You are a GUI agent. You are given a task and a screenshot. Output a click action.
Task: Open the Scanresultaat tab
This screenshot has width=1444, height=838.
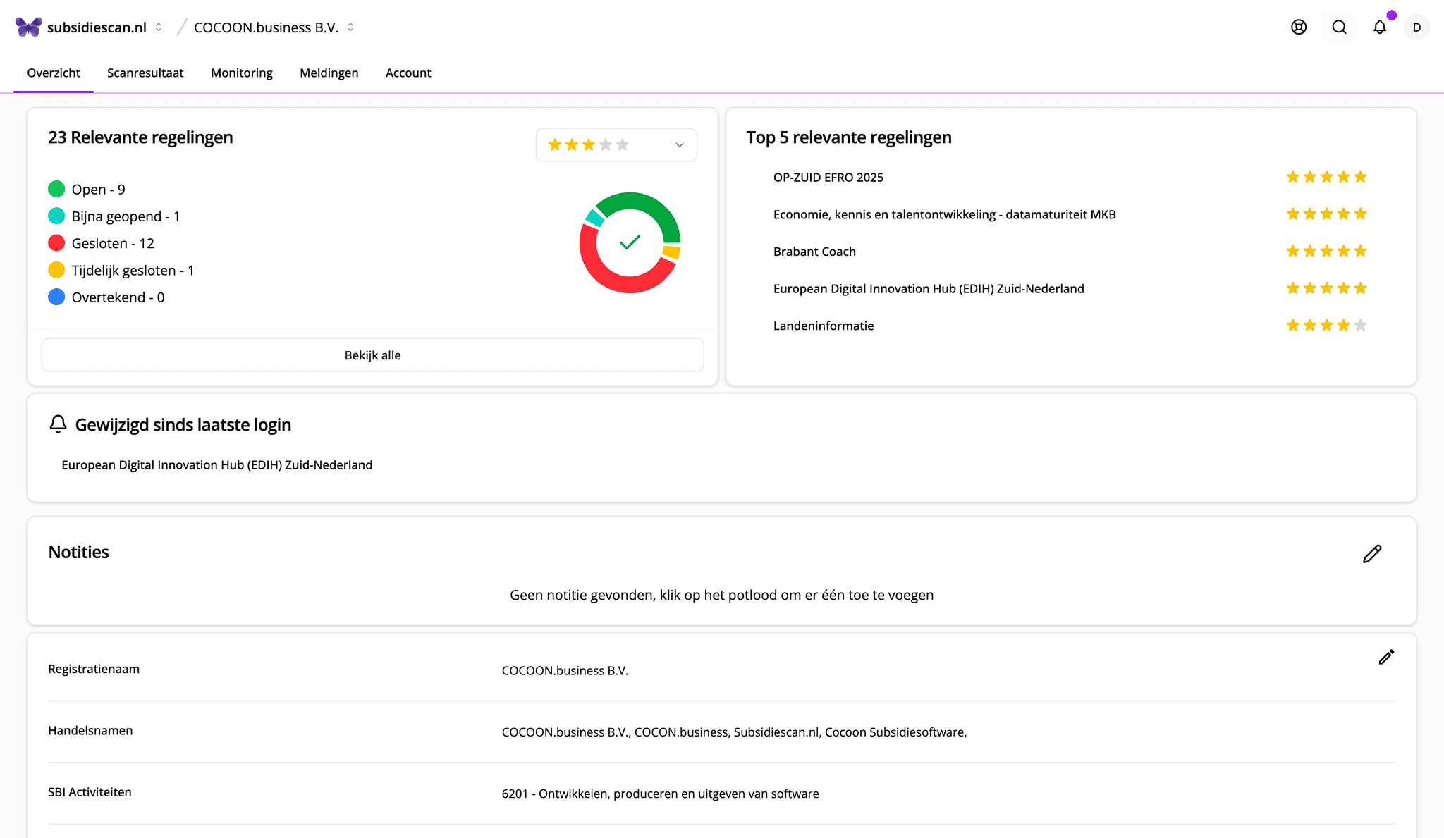(145, 73)
